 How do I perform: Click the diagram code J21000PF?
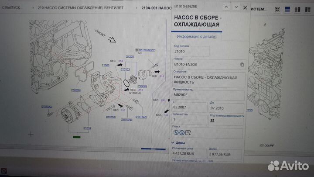266,145
